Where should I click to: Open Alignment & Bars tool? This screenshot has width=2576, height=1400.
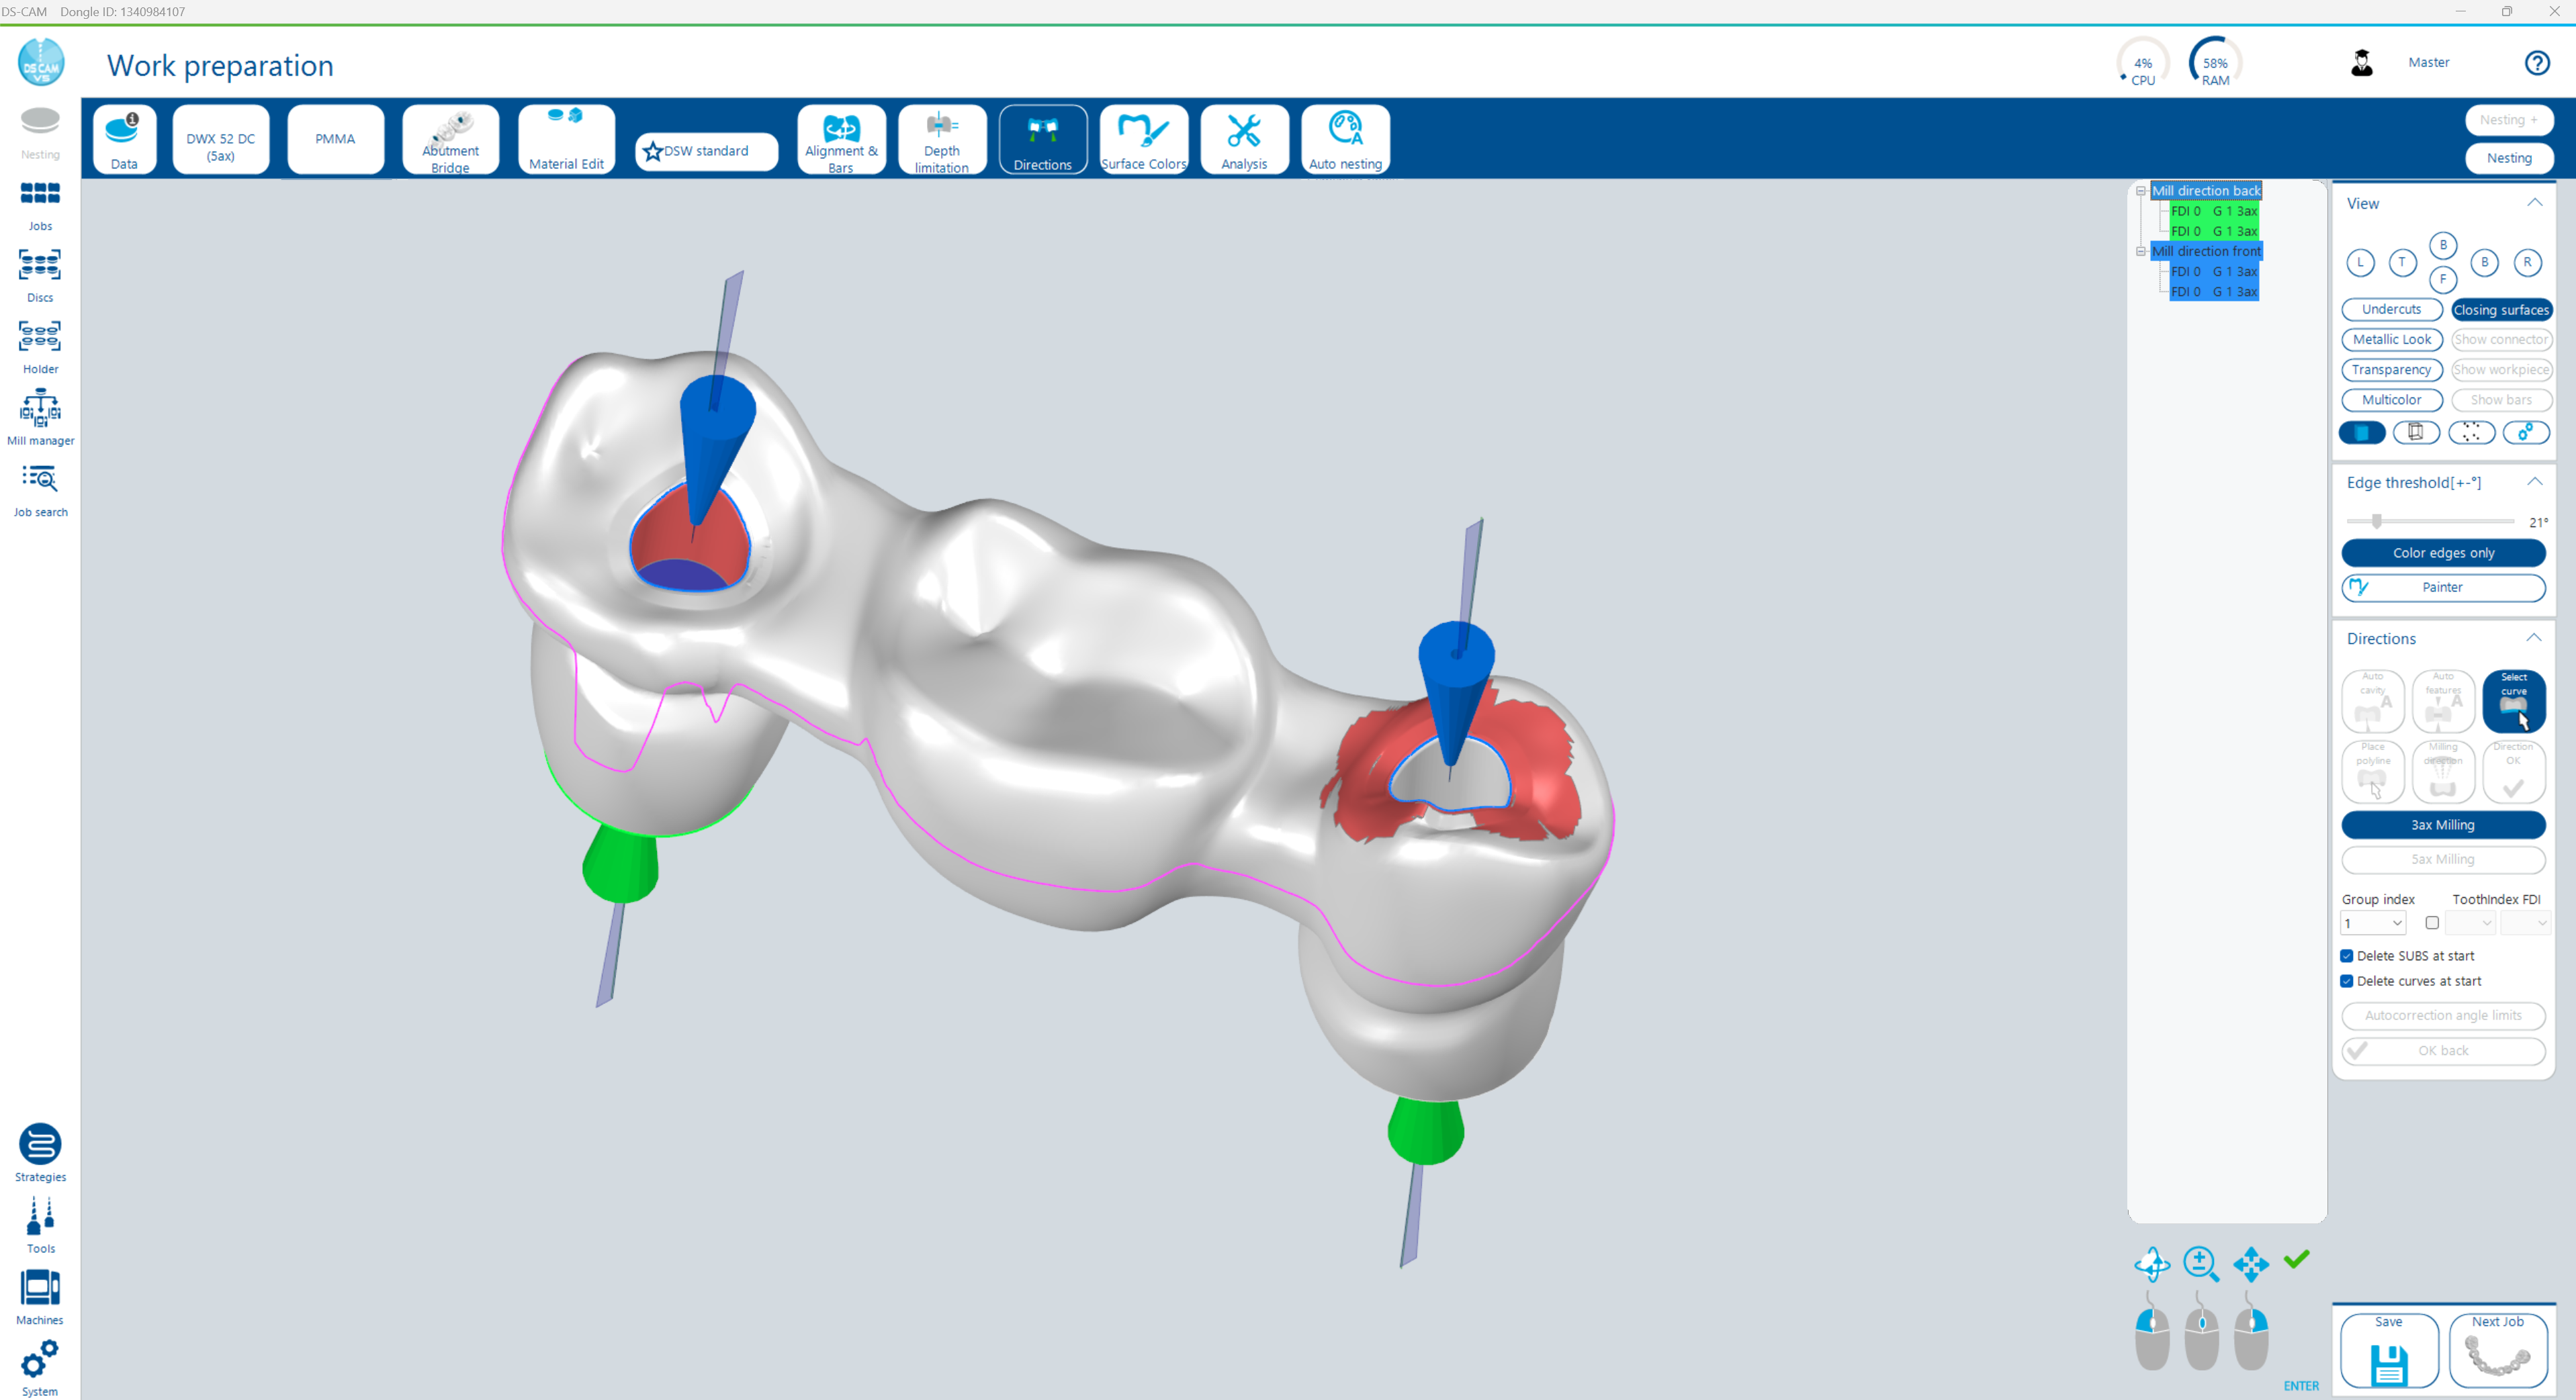tap(841, 139)
